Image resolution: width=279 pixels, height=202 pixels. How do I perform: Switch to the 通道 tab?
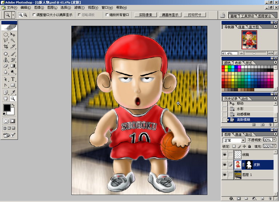[238, 134]
